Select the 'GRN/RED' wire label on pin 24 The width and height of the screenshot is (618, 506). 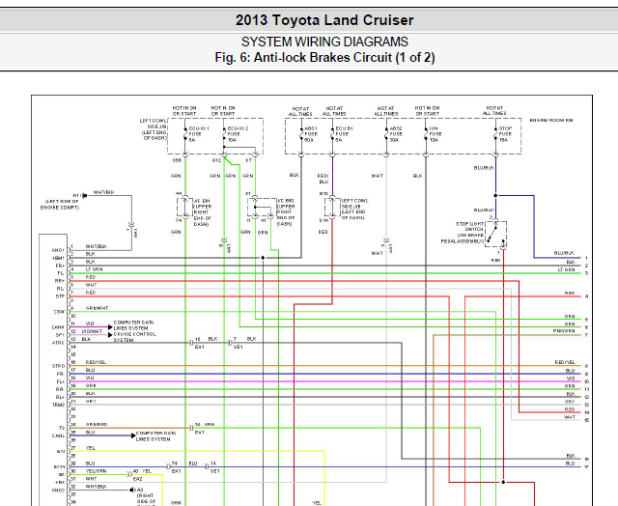click(x=97, y=425)
